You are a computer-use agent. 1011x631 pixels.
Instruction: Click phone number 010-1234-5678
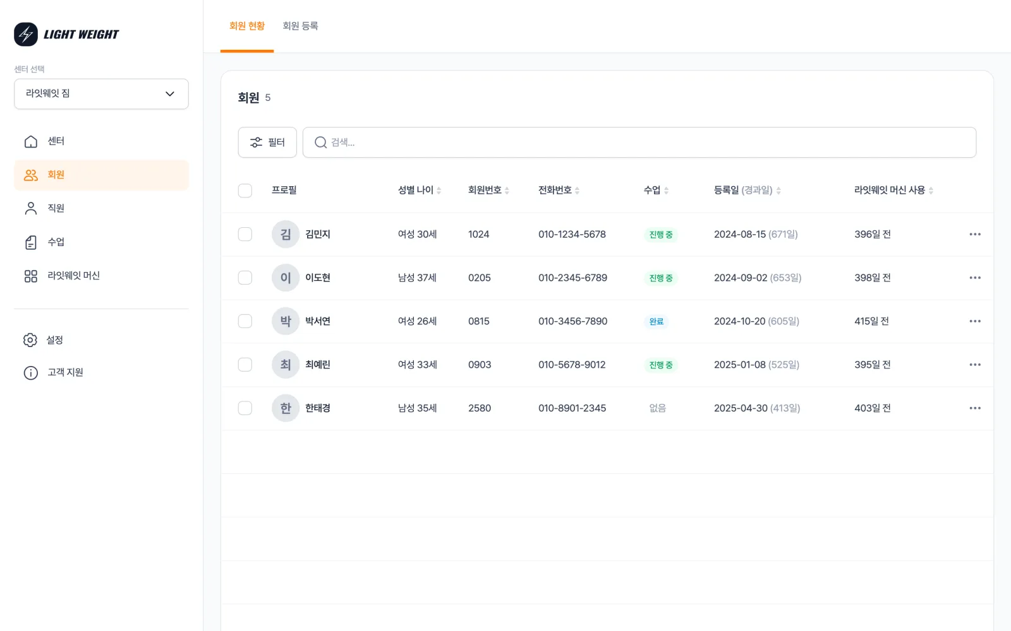pyautogui.click(x=572, y=234)
